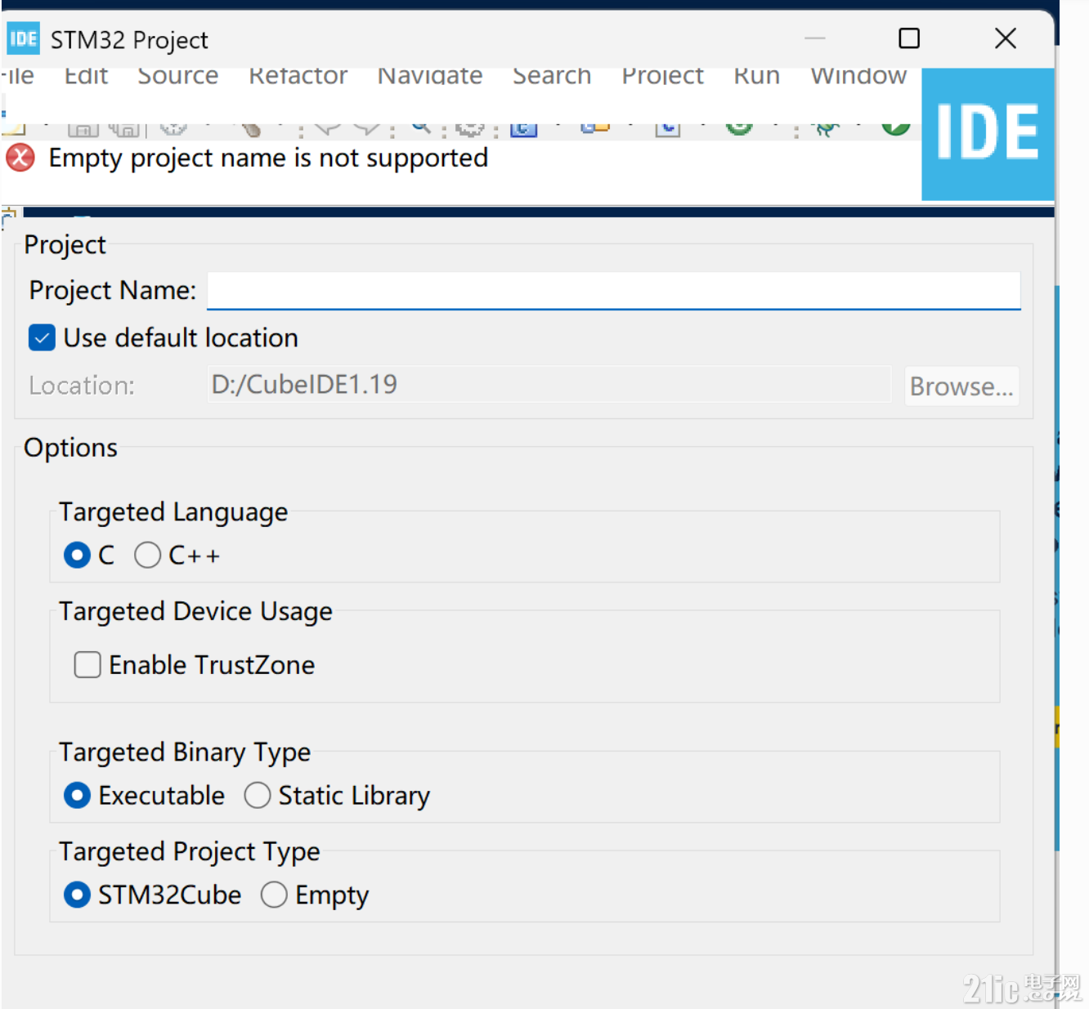The height and width of the screenshot is (1009, 1089).
Task: Click the Location path field
Action: click(x=549, y=384)
